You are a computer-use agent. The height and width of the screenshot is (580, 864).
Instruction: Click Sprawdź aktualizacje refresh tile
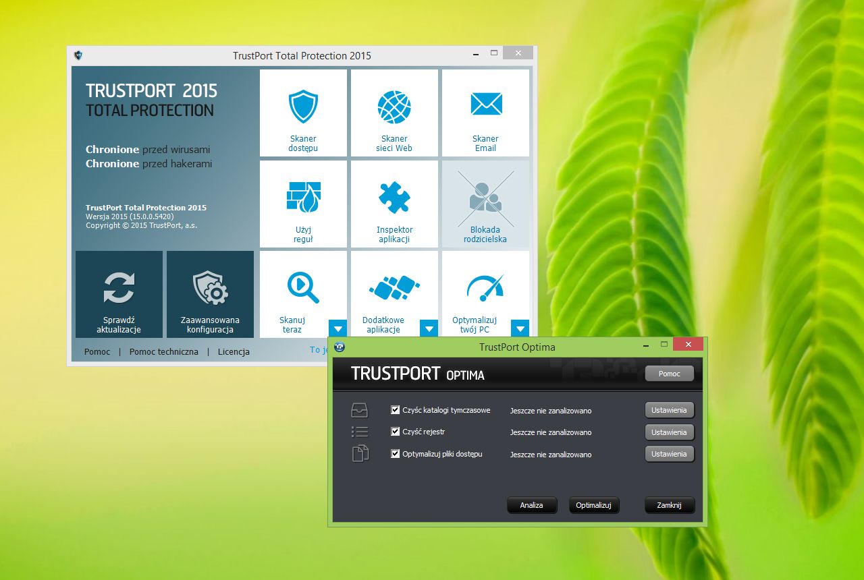119,294
